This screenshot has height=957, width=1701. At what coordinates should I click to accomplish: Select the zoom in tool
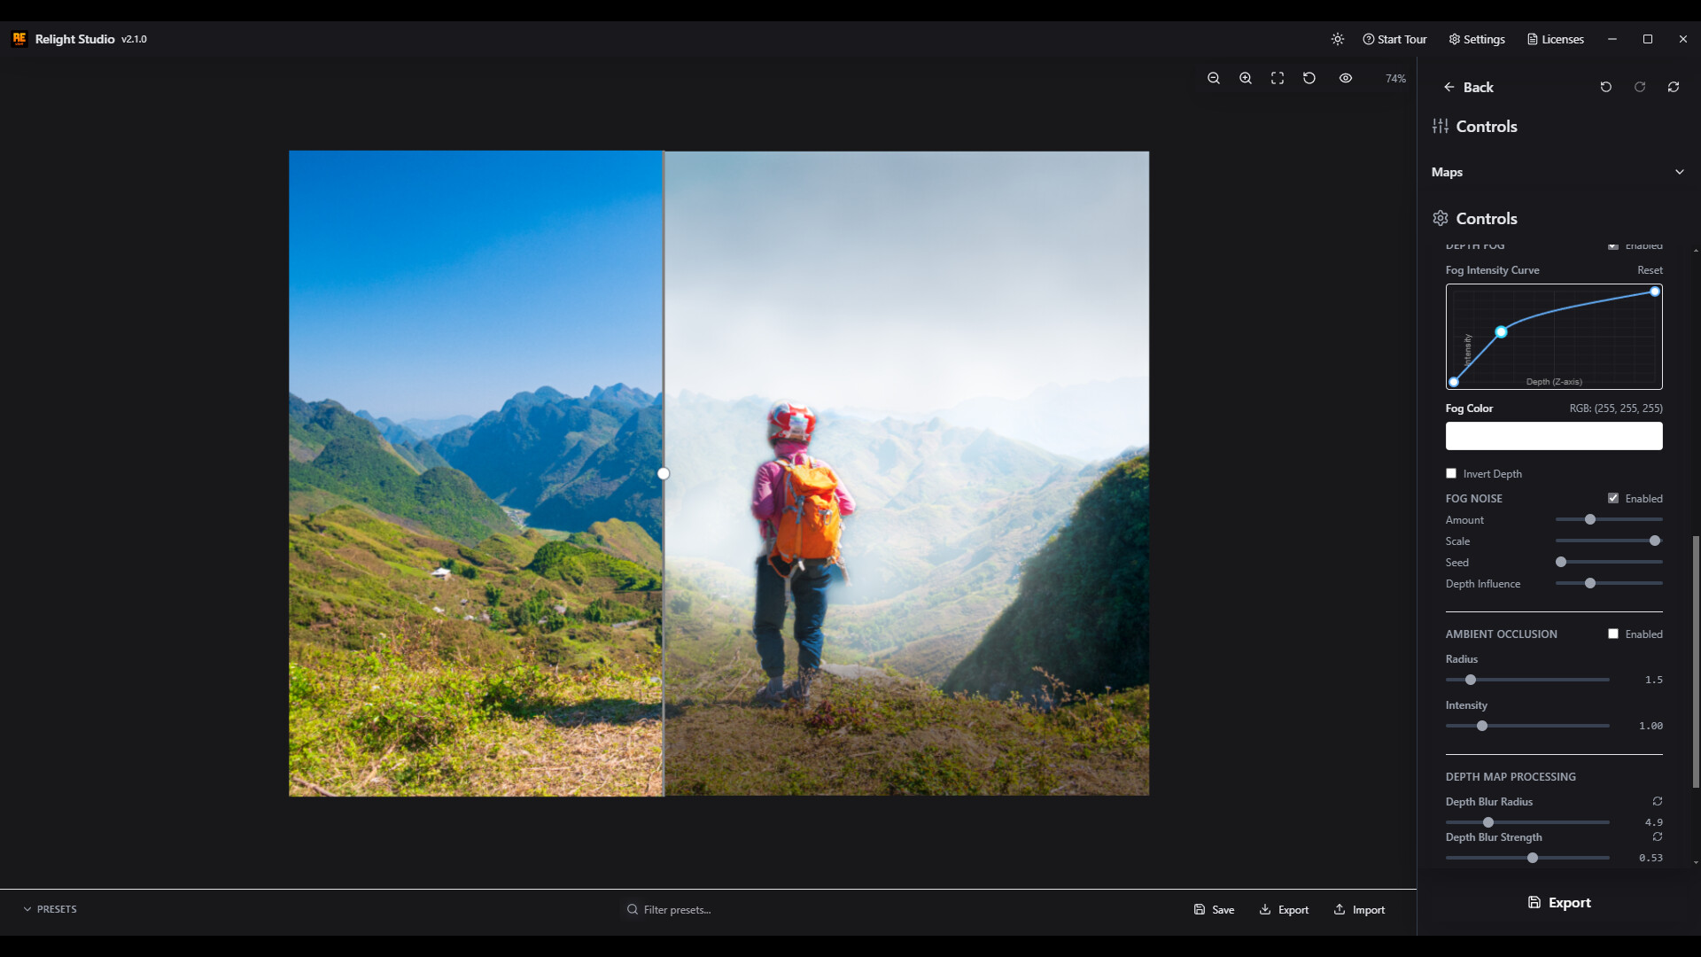pyautogui.click(x=1245, y=78)
